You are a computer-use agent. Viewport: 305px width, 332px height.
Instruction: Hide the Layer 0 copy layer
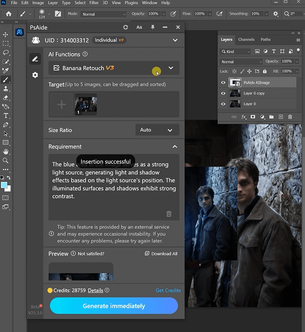coord(223,93)
